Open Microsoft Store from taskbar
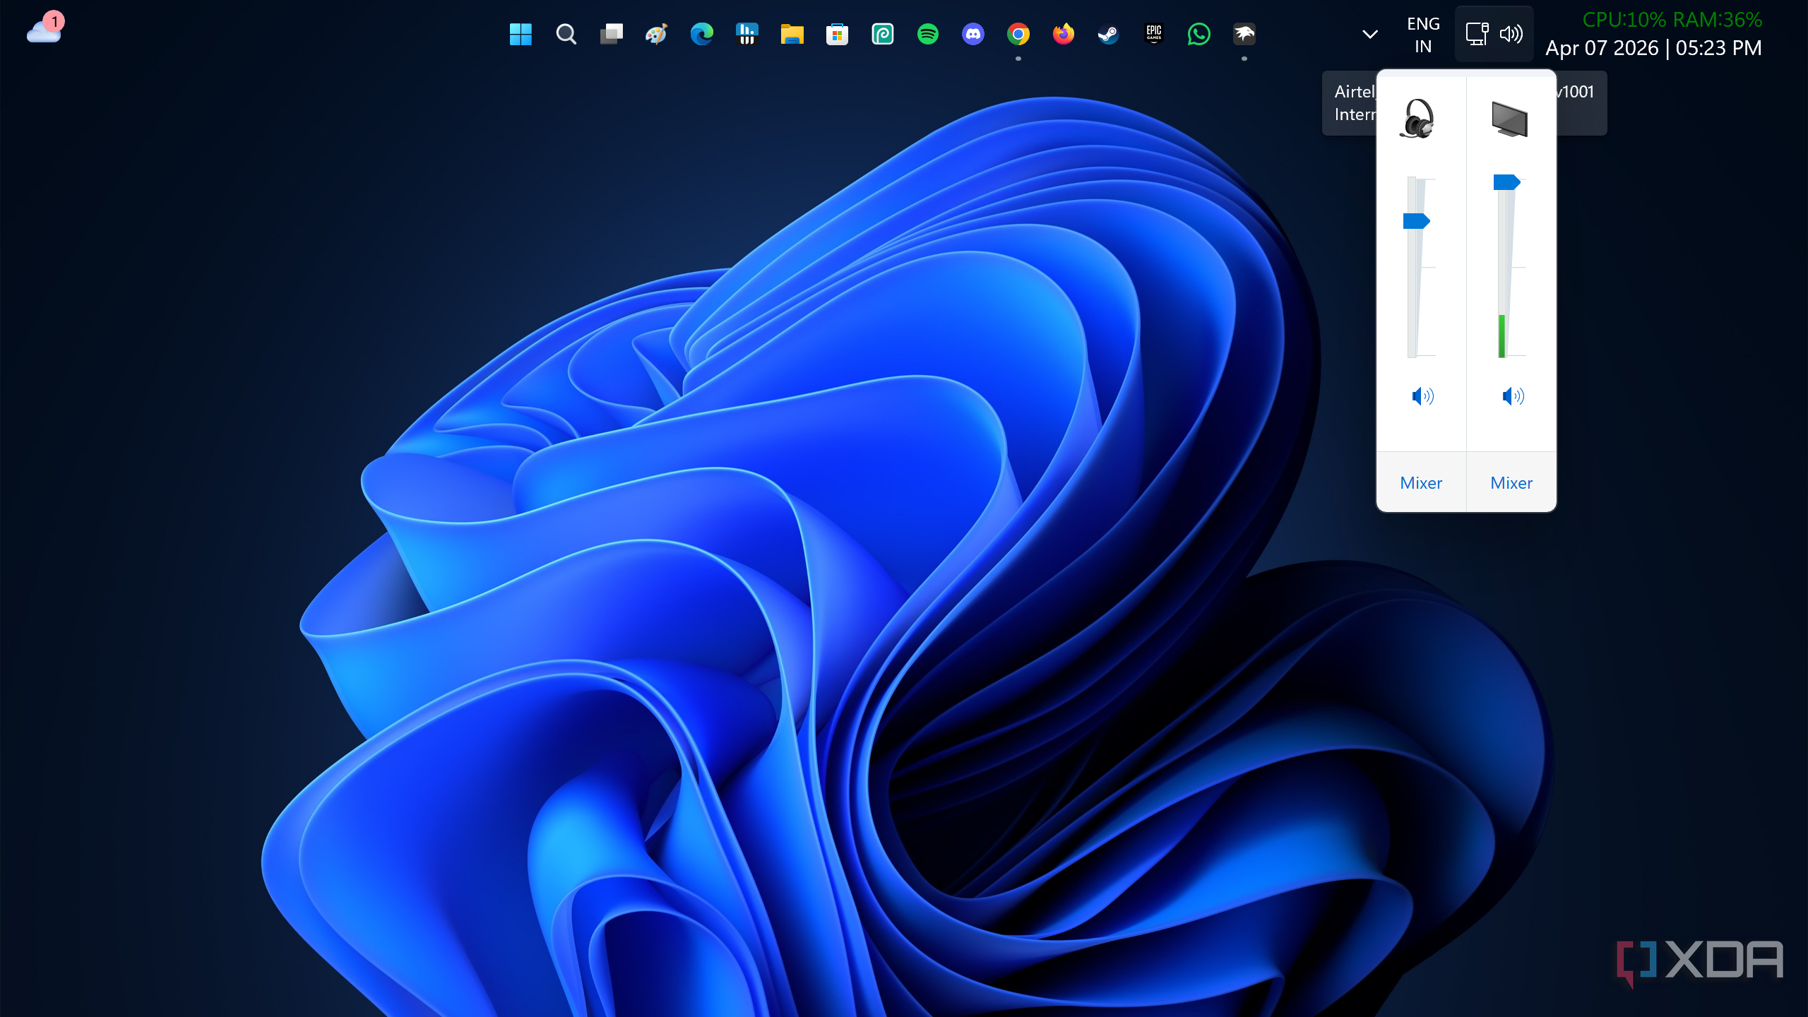The height and width of the screenshot is (1017, 1808). [837, 34]
